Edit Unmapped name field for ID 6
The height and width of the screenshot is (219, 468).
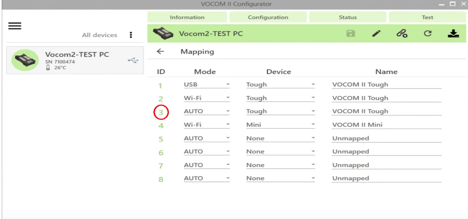[x=386, y=151]
